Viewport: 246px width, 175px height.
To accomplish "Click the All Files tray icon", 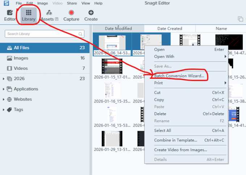I will (9, 48).
